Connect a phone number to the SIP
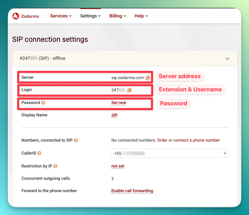 click(196, 140)
